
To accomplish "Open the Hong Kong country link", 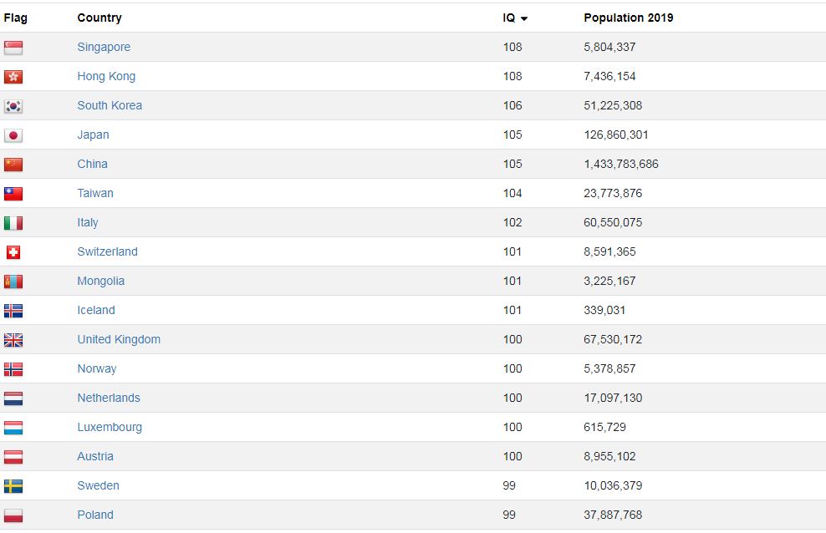I will tap(106, 76).
